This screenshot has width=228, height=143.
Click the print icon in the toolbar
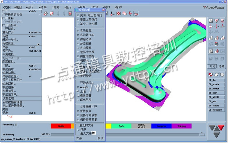[46, 13]
